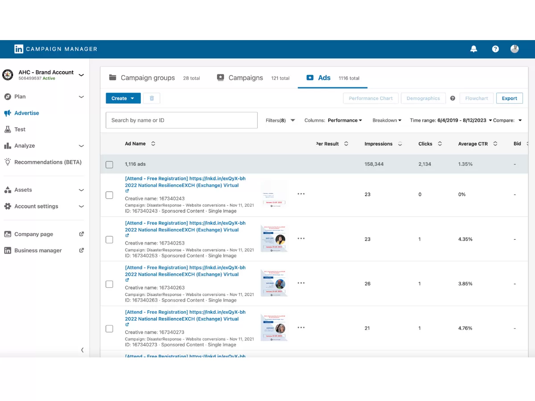The width and height of the screenshot is (535, 401).
Task: Check the box for ad 167340253
Action: click(109, 240)
